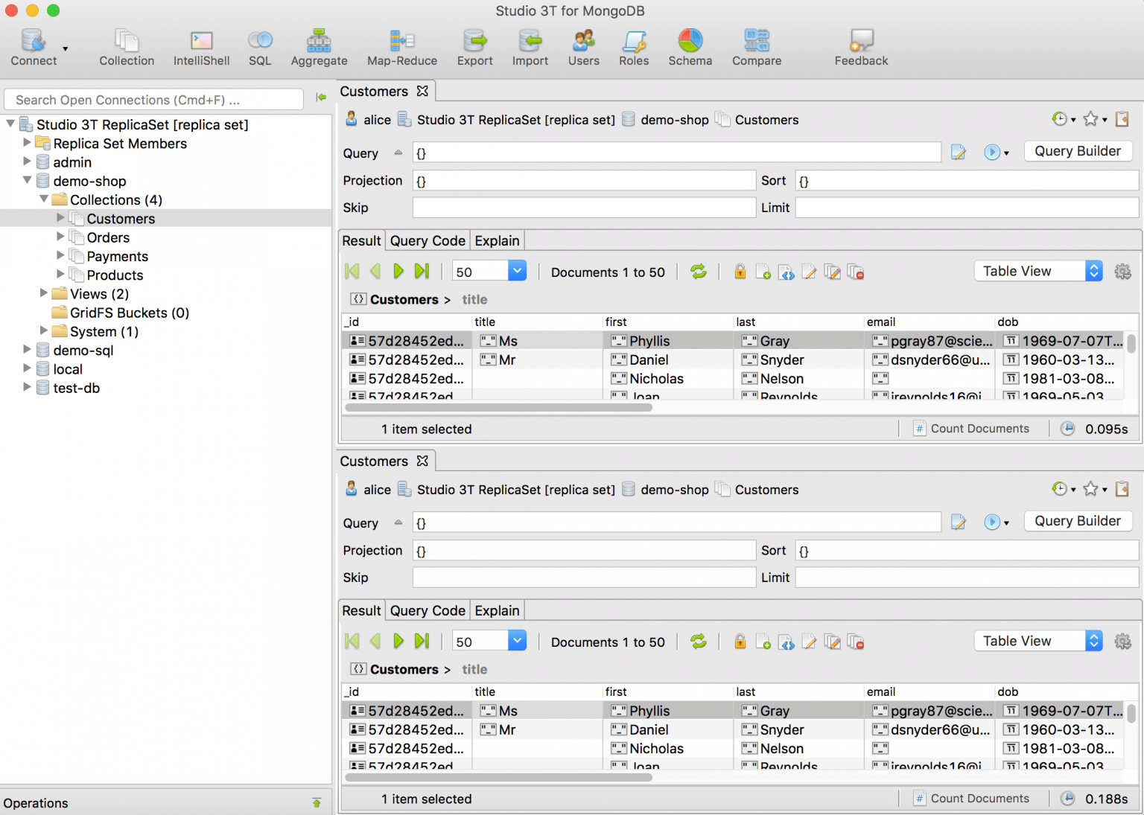The width and height of the screenshot is (1144, 815).
Task: Toggle the lock icon in bottom result pane
Action: (740, 642)
